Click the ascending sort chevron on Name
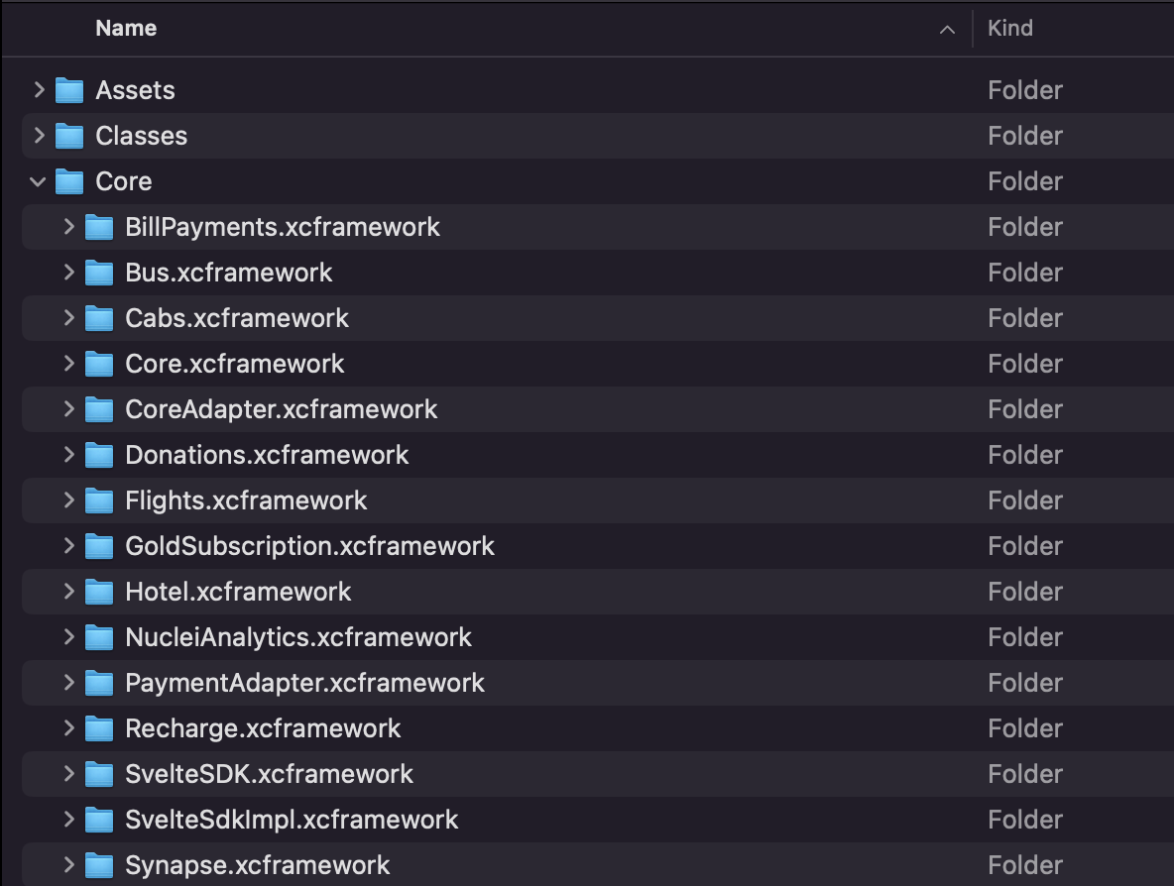Screen dimensions: 1174x886 (949, 29)
